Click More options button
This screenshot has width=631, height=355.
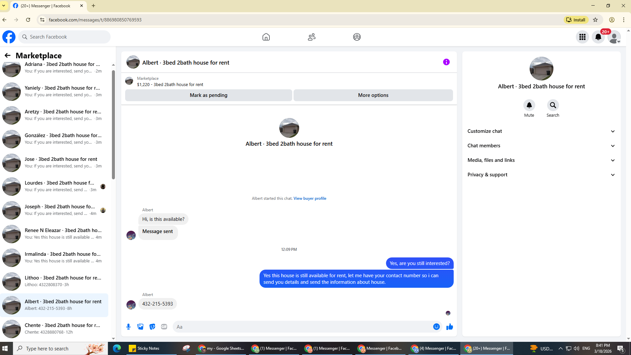click(x=373, y=95)
